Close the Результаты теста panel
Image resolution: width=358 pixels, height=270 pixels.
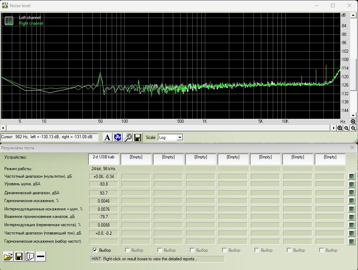point(352,148)
